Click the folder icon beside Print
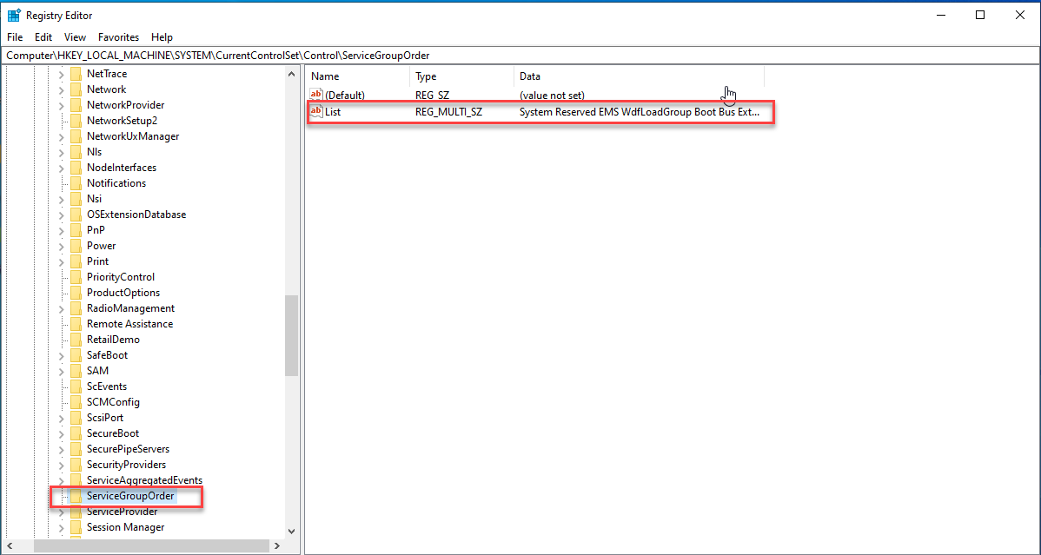Image resolution: width=1041 pixels, height=555 pixels. pyautogui.click(x=76, y=261)
